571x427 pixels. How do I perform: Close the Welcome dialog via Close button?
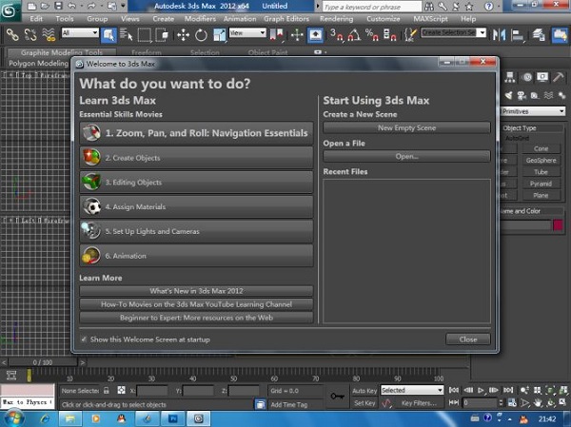(468, 340)
